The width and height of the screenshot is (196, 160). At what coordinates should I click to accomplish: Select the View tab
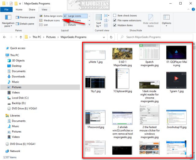tap(44, 10)
